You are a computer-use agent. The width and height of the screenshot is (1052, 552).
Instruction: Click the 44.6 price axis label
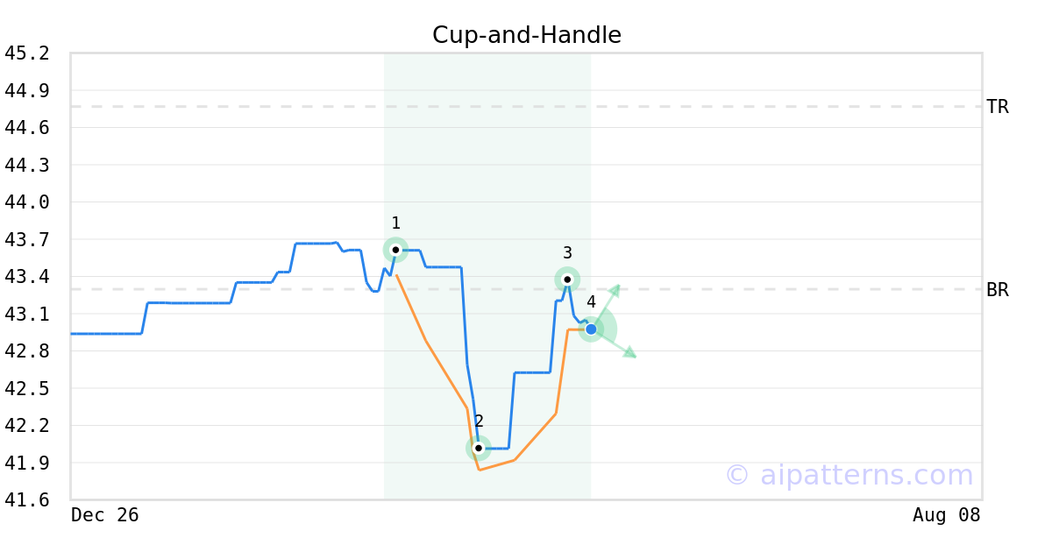pyautogui.click(x=26, y=128)
